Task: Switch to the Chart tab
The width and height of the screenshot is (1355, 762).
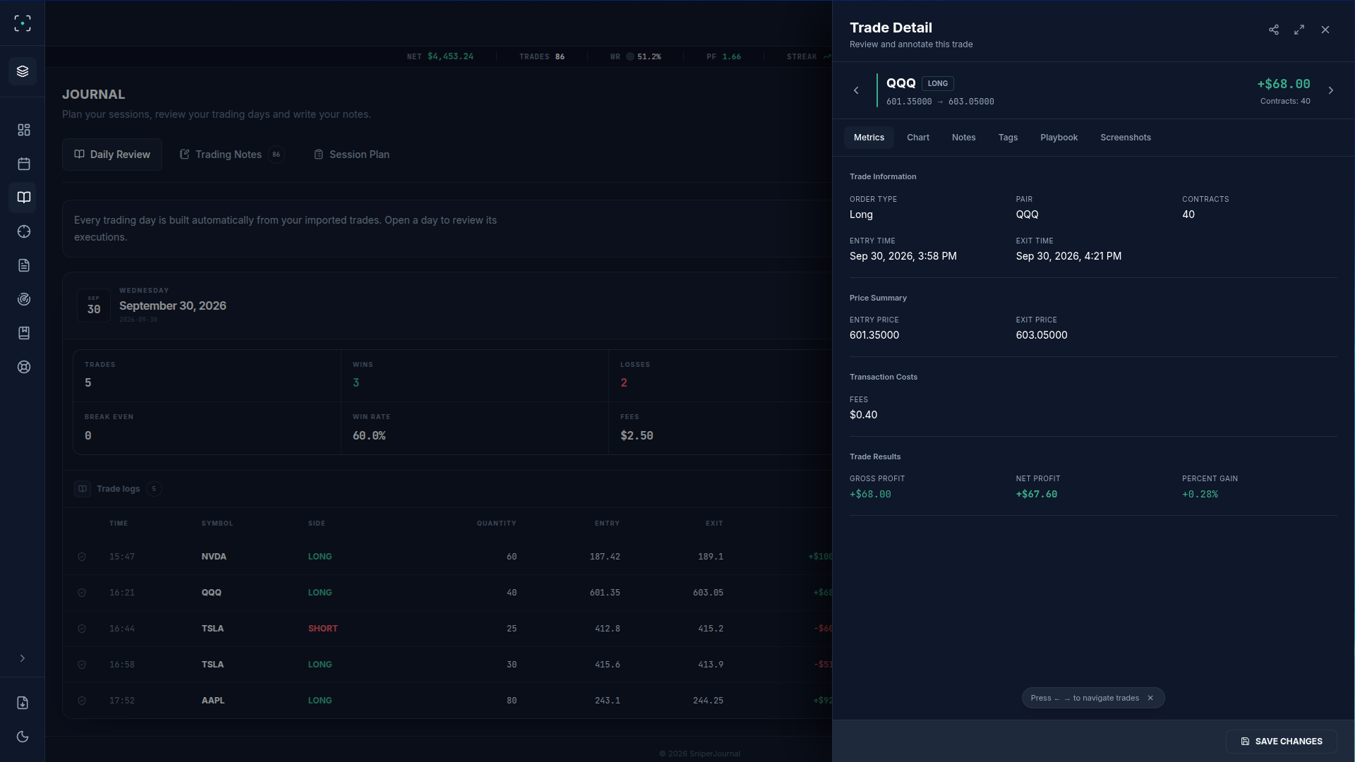Action: click(918, 138)
